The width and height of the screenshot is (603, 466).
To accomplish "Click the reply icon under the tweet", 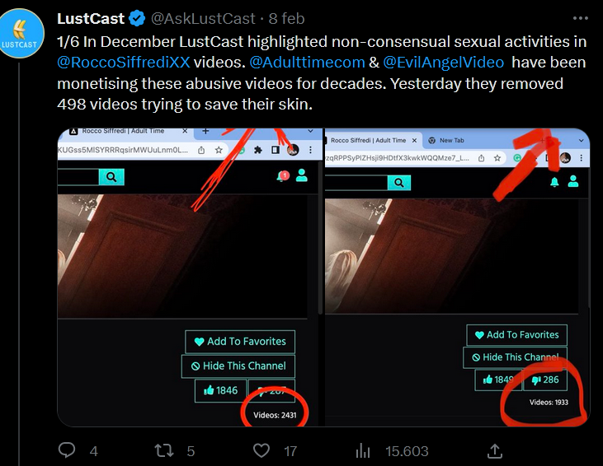I will pos(68,450).
